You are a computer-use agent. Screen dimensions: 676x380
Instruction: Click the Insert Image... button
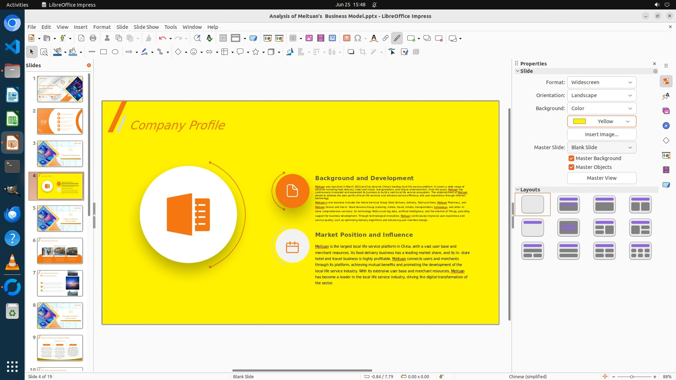point(601,134)
